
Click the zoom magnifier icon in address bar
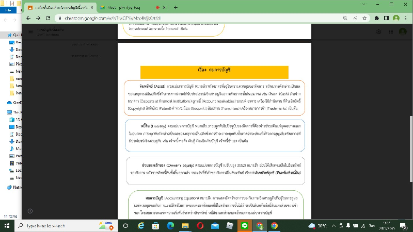click(x=345, y=18)
